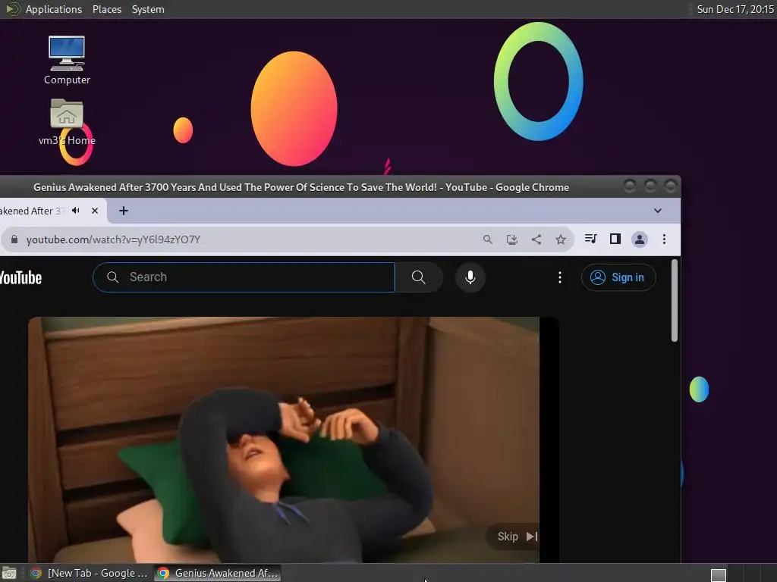The width and height of the screenshot is (777, 582).
Task: Maximize the Chrome window
Action: click(x=650, y=186)
